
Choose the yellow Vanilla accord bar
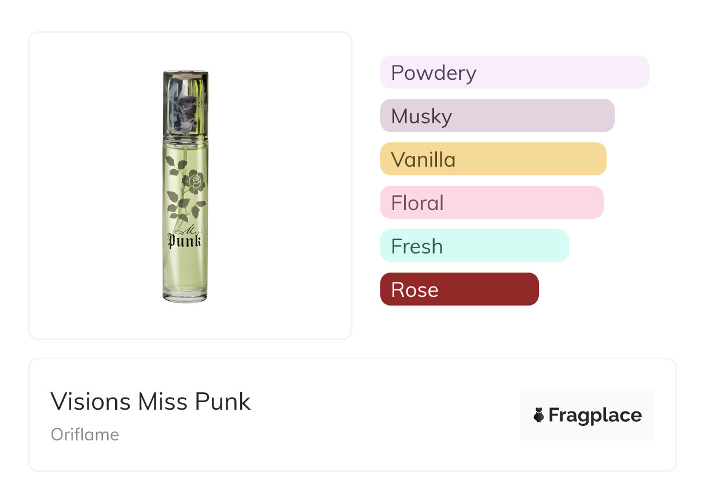(x=493, y=159)
